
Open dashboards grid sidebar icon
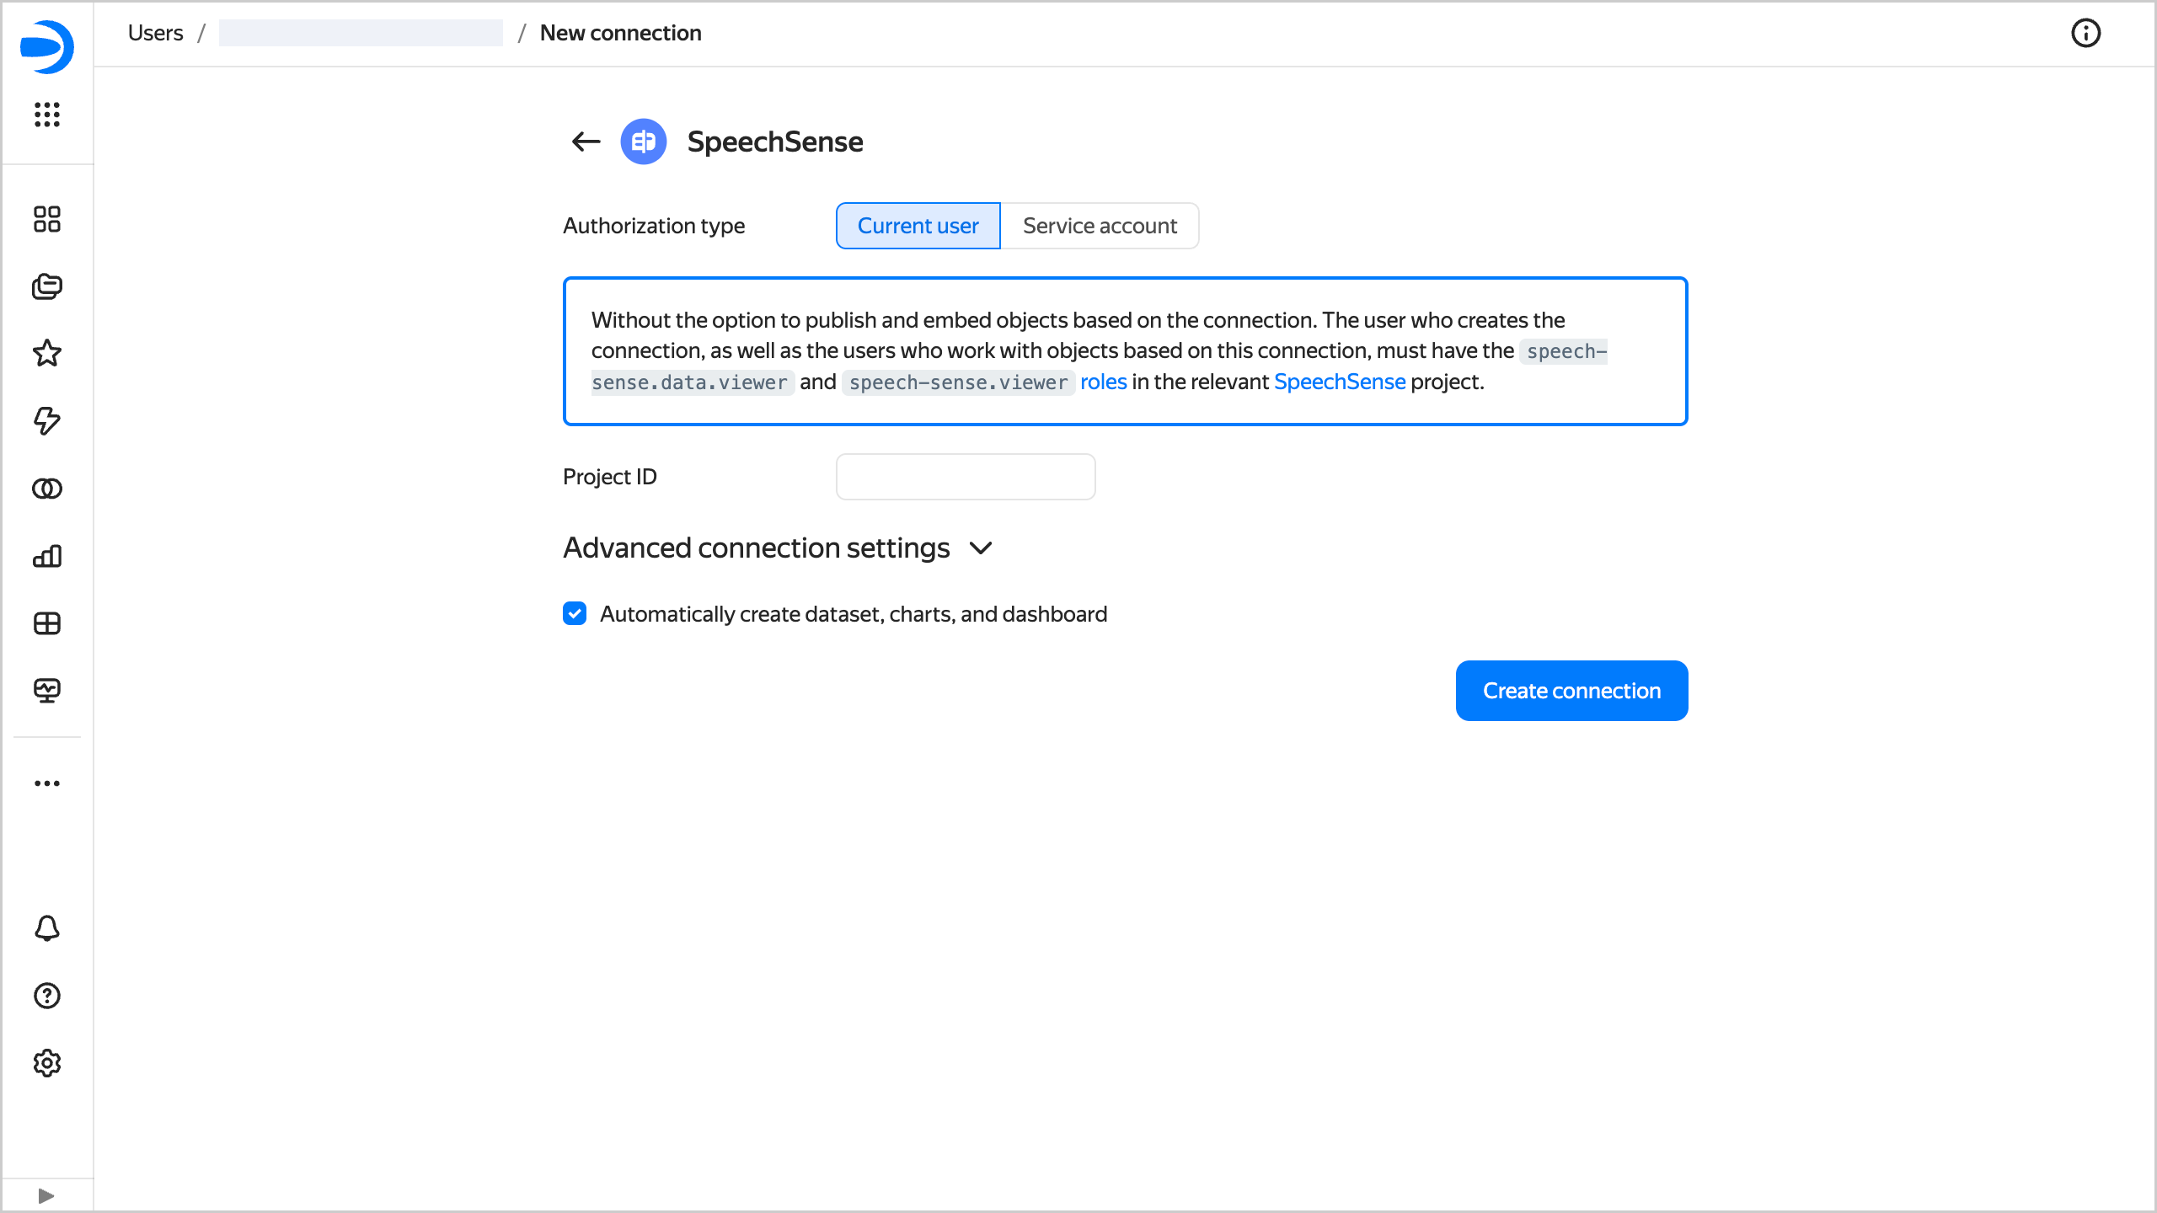click(x=47, y=623)
